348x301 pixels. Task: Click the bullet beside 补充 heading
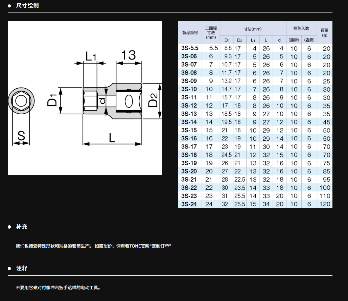tap(9, 227)
